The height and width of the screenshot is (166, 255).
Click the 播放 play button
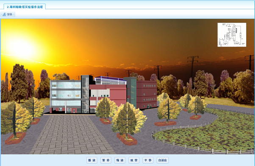(x=92, y=160)
